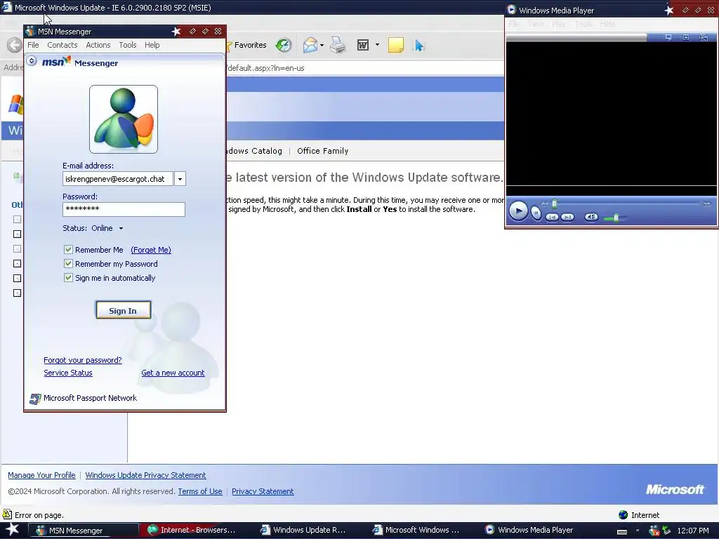The width and height of the screenshot is (719, 539).
Task: Click the Play button in Windows Media Player
Action: pyautogui.click(x=518, y=211)
